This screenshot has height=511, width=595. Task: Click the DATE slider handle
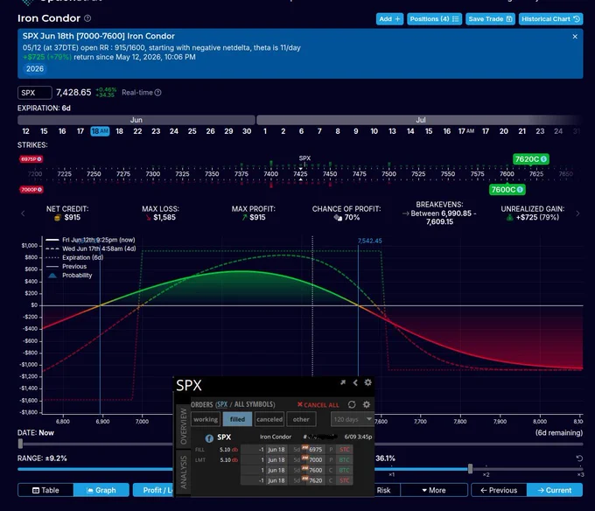pos(20,444)
